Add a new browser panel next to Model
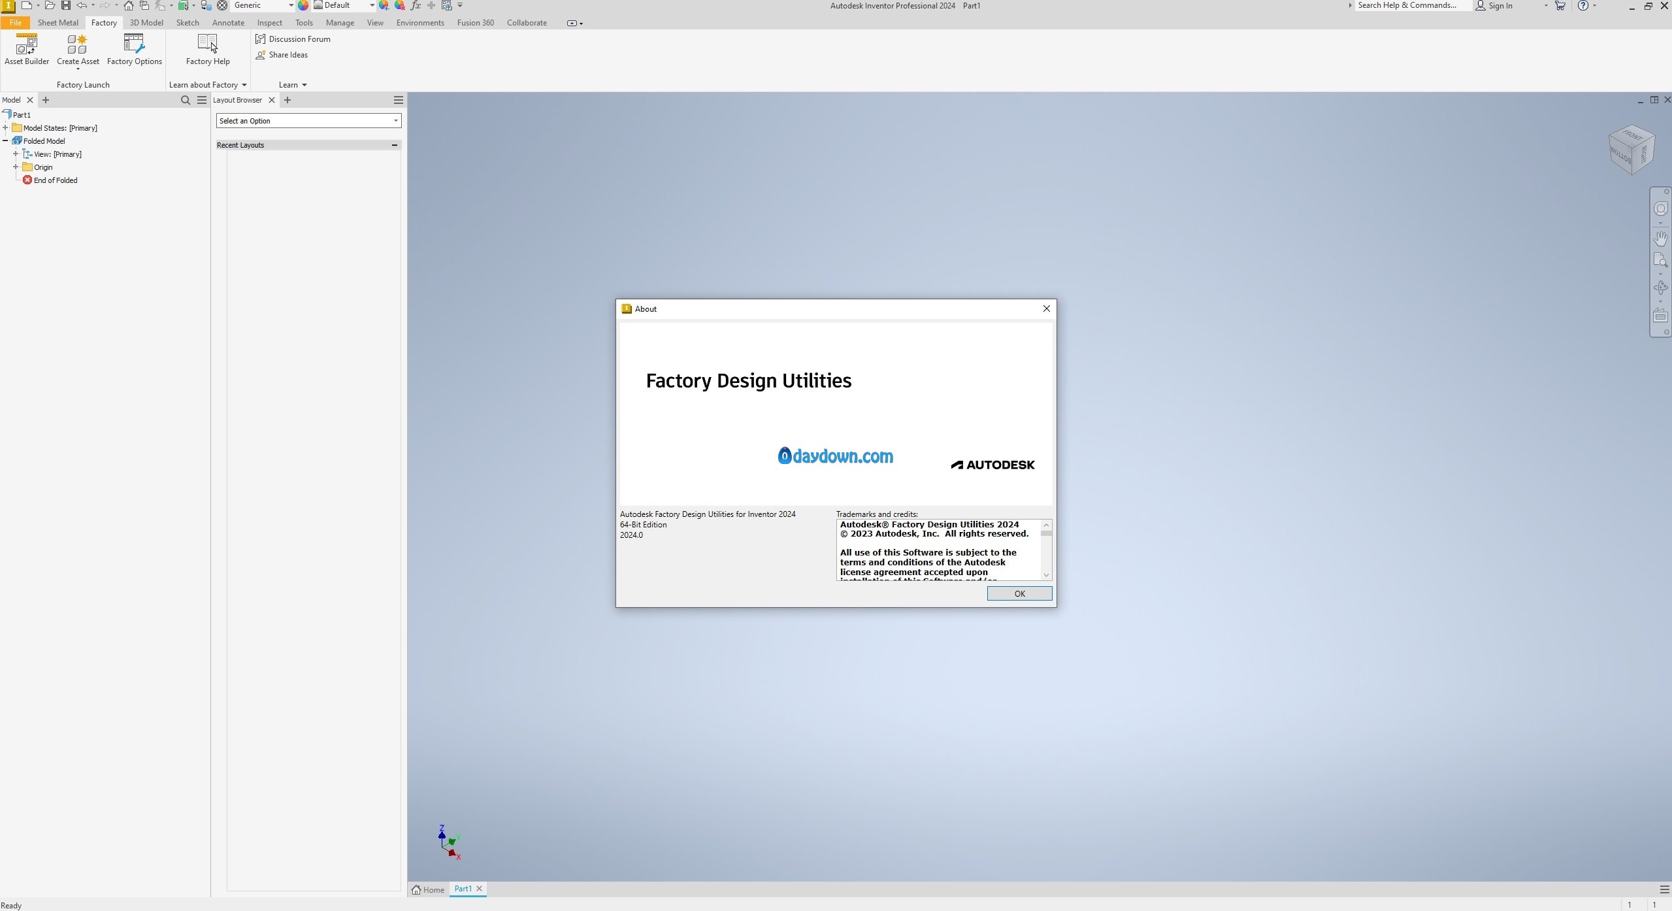 [46, 100]
